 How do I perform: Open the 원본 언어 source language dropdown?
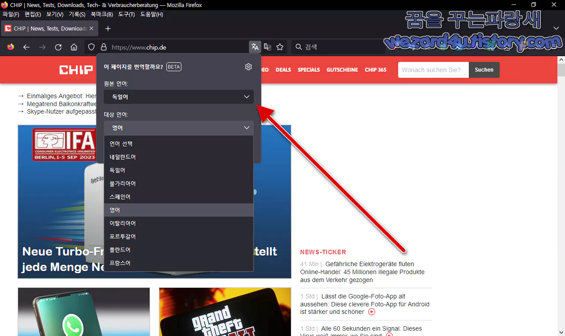pos(178,97)
